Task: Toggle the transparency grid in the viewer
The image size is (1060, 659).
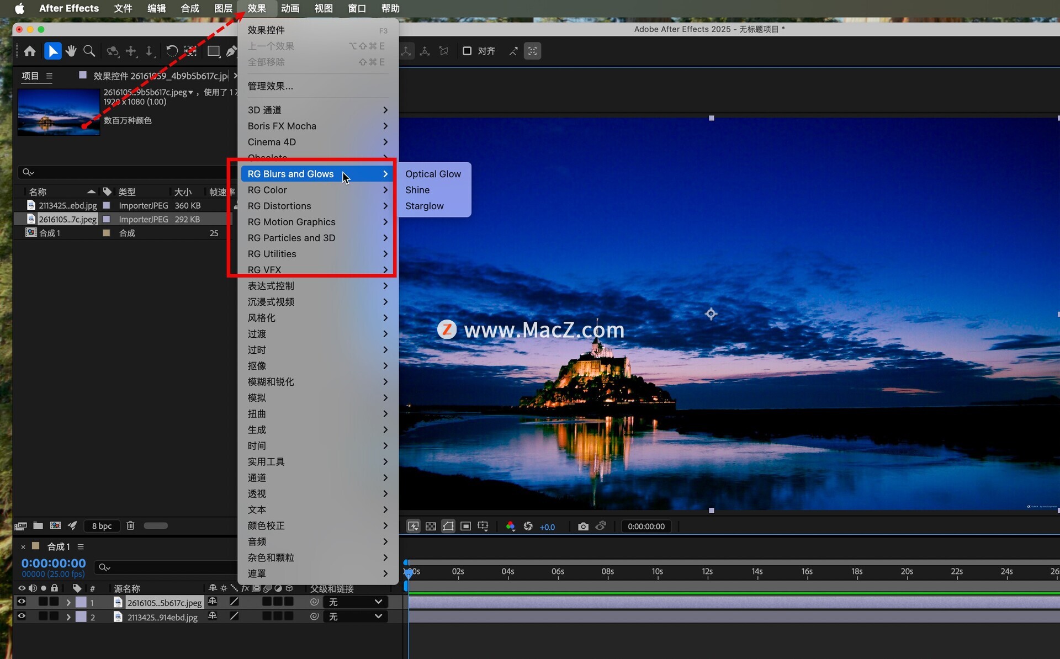Action: tap(431, 527)
